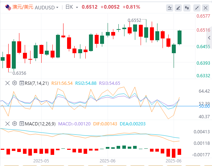The height and width of the screenshot is (166, 212).
Task: Switch chart type with candlestick icon
Action: 187,8
